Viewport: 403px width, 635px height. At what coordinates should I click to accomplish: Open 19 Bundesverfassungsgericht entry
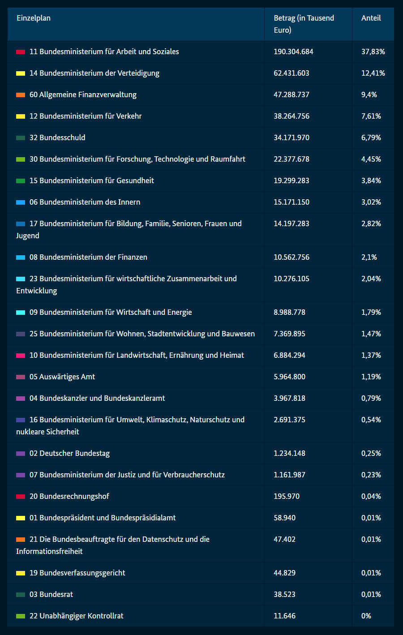[x=77, y=573]
